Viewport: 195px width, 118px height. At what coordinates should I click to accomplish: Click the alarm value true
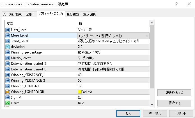click(81, 103)
